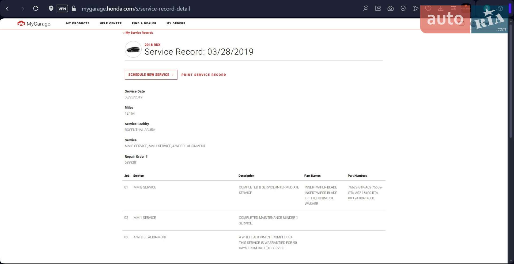Click PRINT SERVICE RECORD link
This screenshot has width=514, height=264.
(x=204, y=75)
